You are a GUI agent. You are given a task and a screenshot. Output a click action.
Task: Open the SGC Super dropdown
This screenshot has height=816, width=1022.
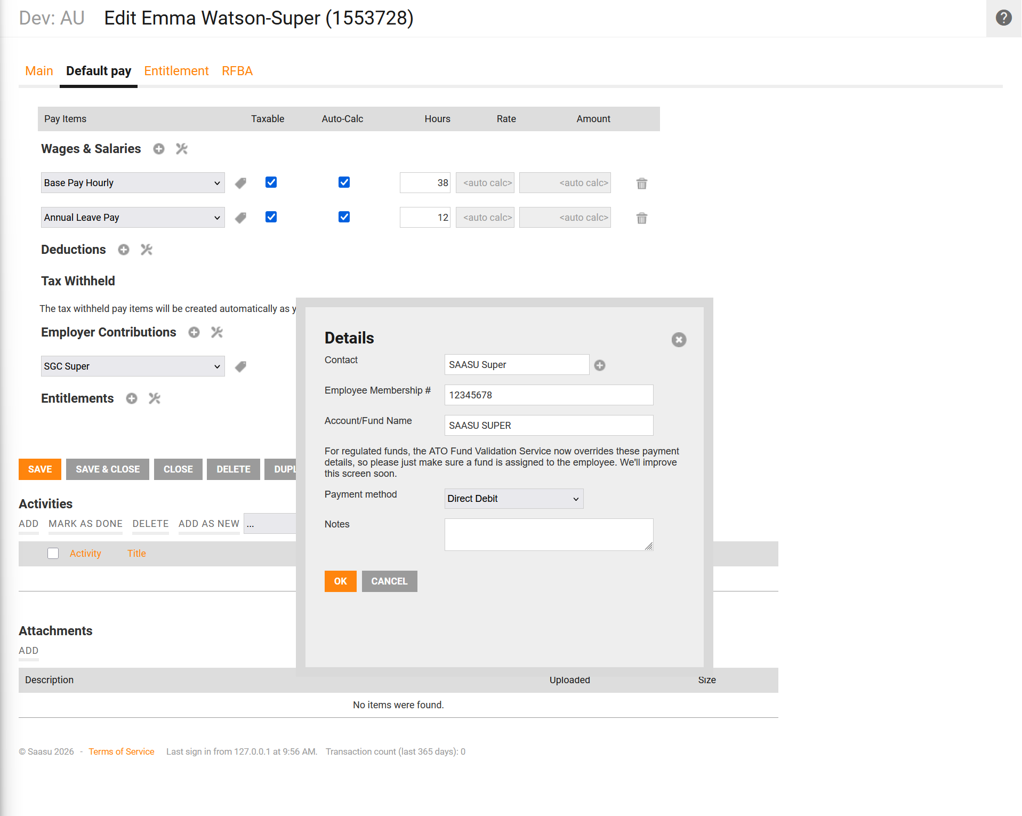click(x=133, y=366)
